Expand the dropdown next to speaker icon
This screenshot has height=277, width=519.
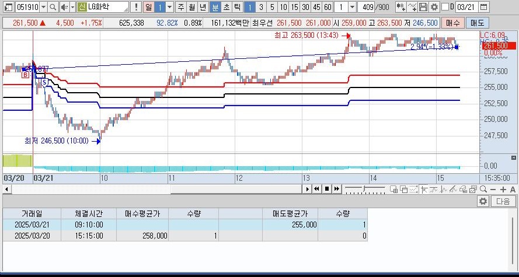point(72,7)
